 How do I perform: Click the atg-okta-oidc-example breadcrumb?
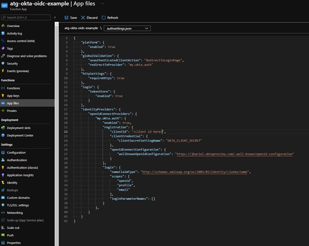81,28
